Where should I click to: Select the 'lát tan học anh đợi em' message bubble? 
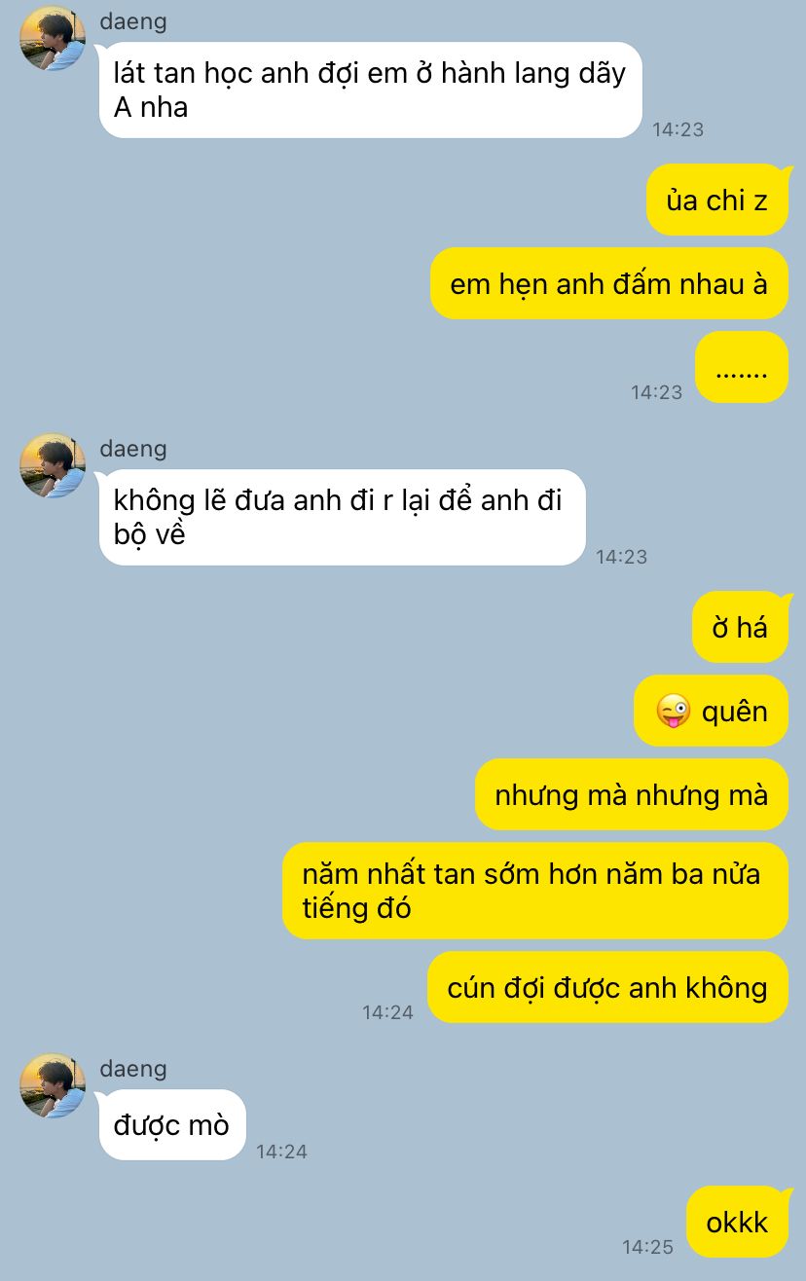[371, 90]
